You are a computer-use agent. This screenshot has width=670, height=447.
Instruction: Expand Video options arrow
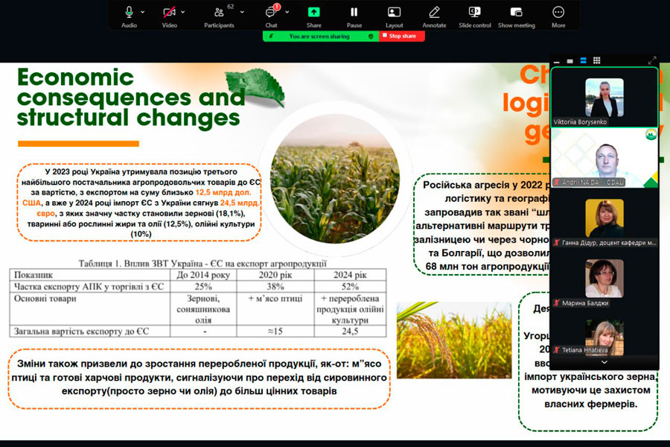coord(183,12)
